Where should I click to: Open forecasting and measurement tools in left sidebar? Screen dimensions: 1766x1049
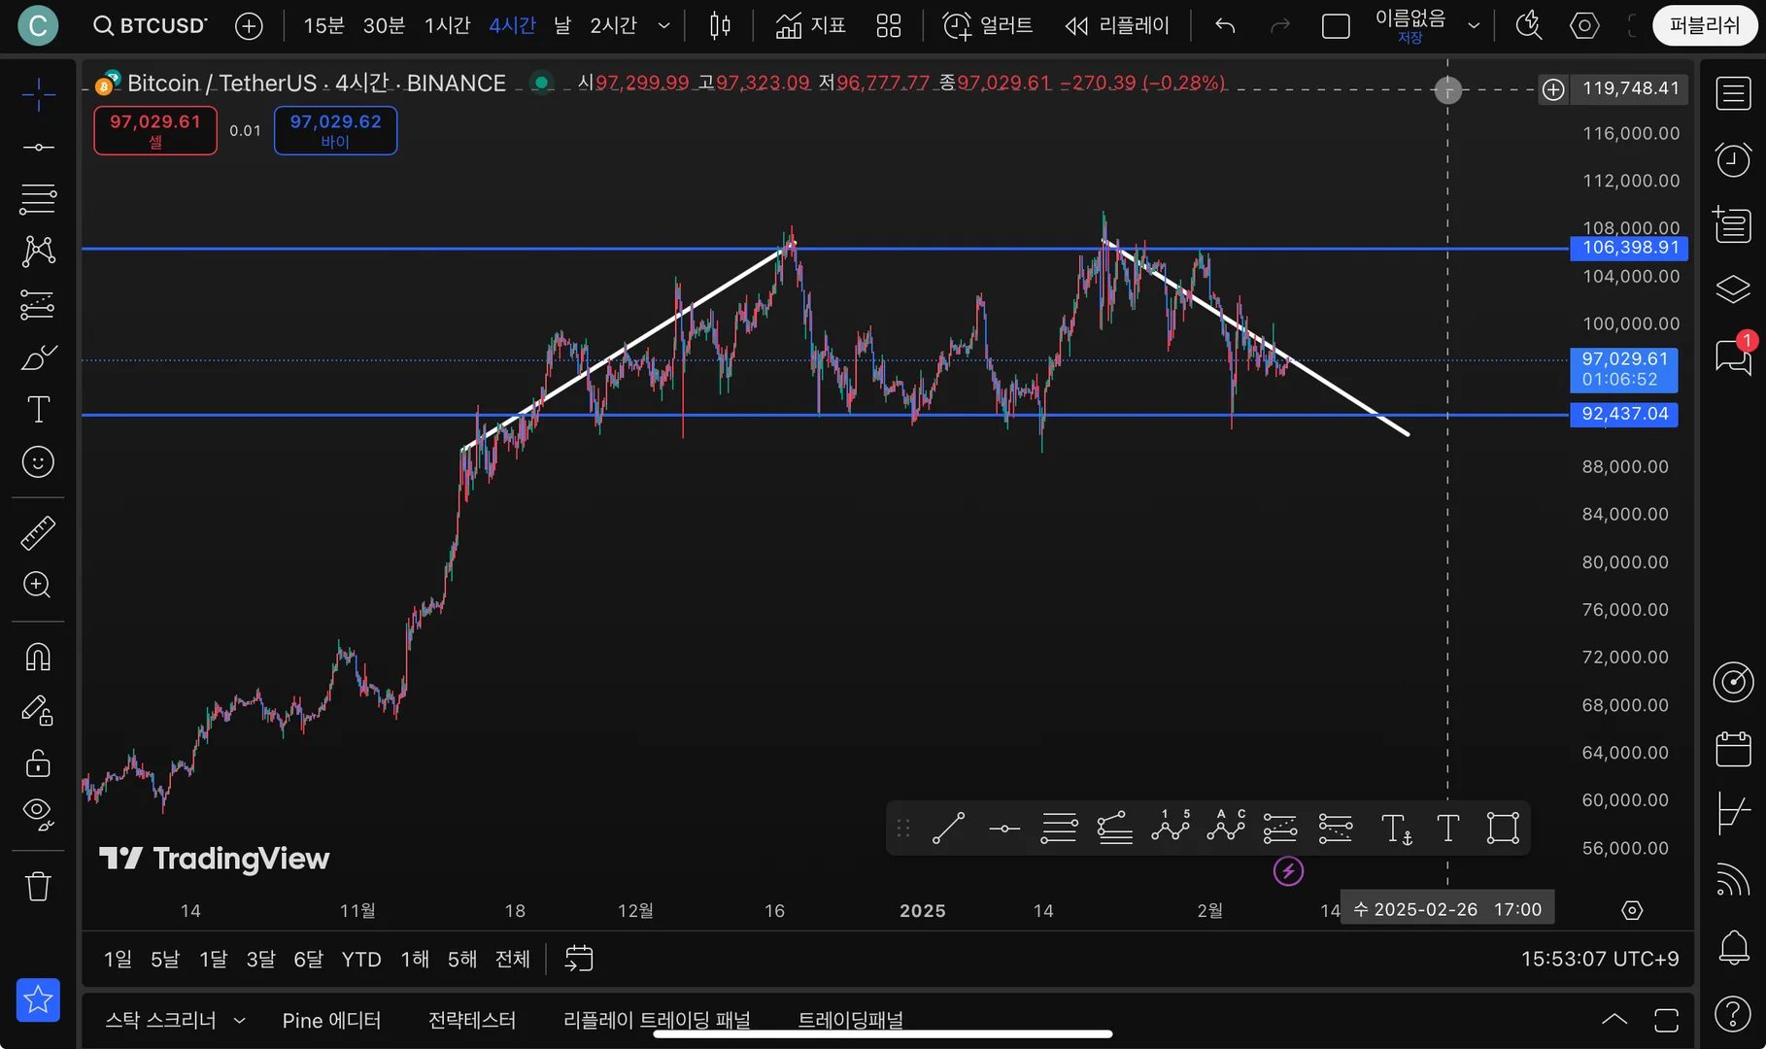click(x=38, y=305)
